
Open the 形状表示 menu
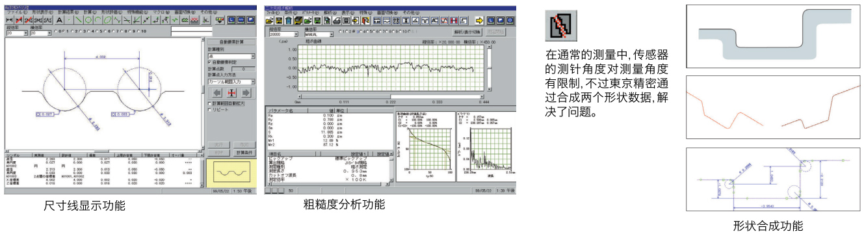tap(42, 12)
